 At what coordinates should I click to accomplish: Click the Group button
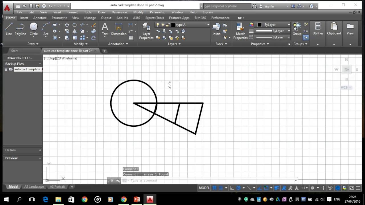click(297, 29)
